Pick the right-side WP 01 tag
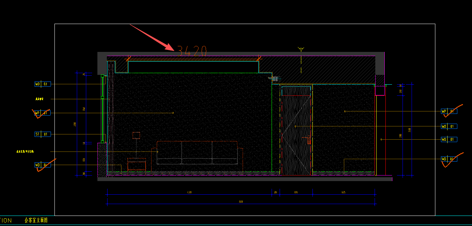472x226 pixels. tap(449, 111)
